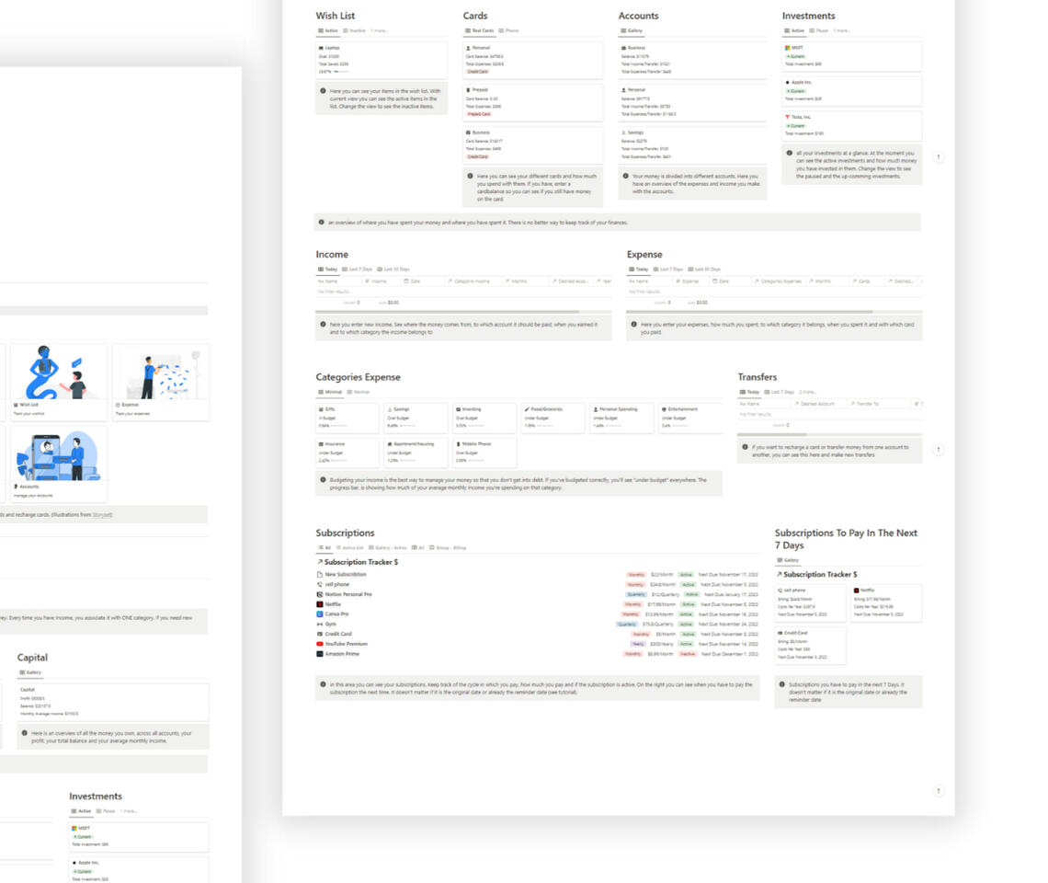Click the MSFT logo icon in Investments
Image resolution: width=1048 pixels, height=883 pixels.
pyautogui.click(x=787, y=47)
